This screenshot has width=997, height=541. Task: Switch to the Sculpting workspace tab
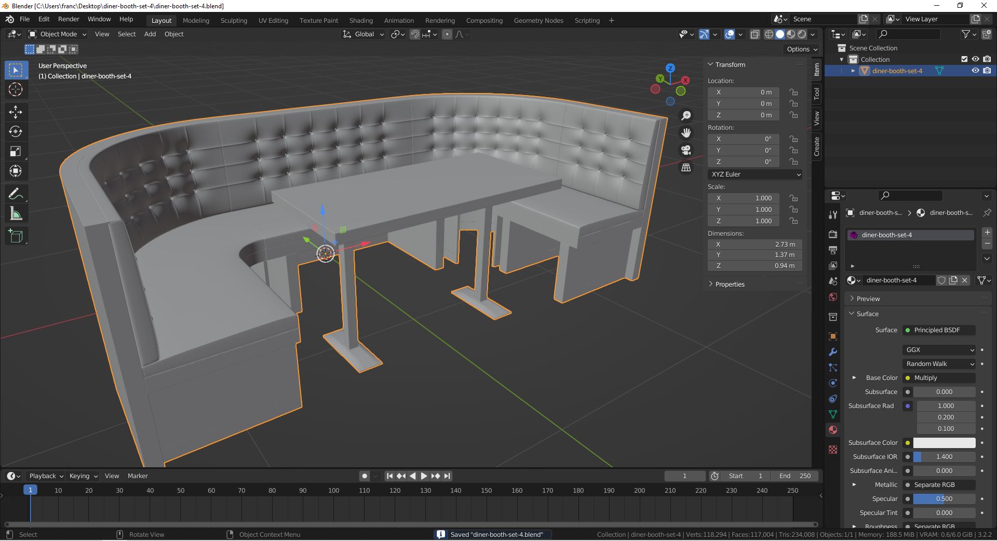coord(234,20)
